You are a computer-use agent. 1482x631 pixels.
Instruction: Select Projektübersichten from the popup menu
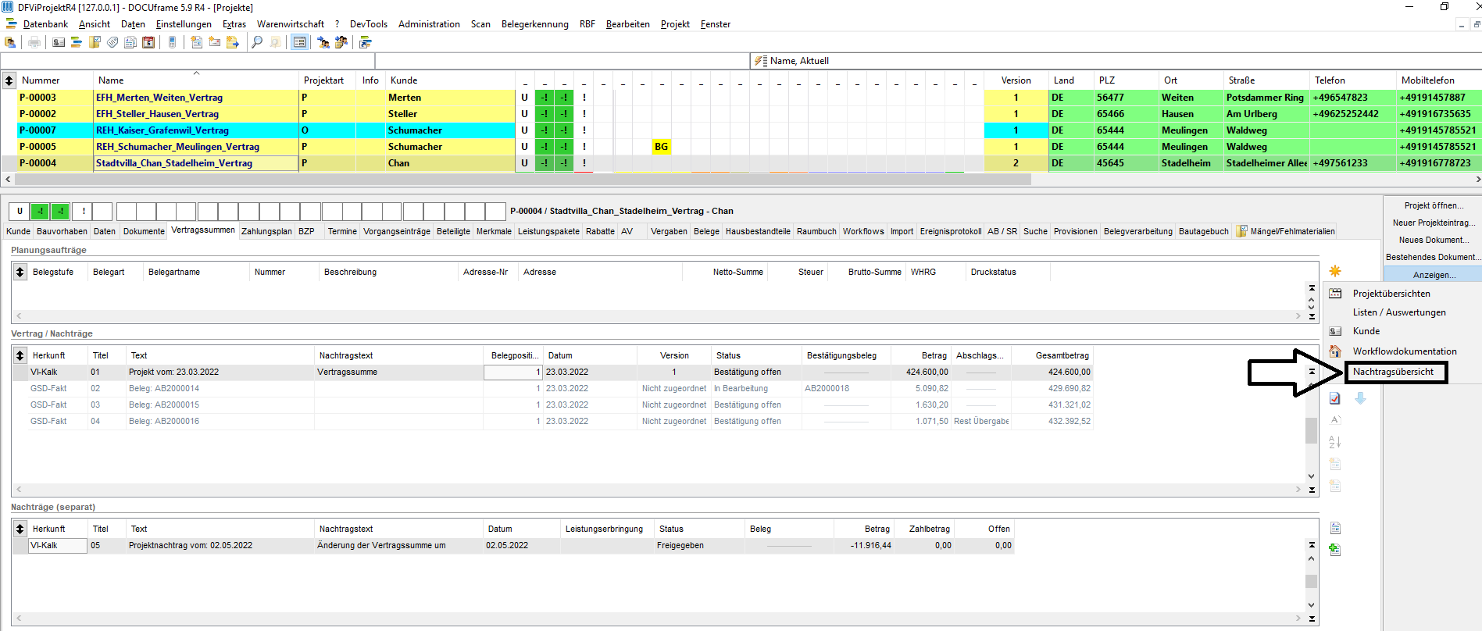(x=1391, y=294)
